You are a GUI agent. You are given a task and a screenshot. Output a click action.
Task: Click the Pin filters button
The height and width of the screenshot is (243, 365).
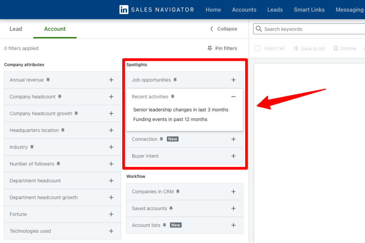coord(222,48)
